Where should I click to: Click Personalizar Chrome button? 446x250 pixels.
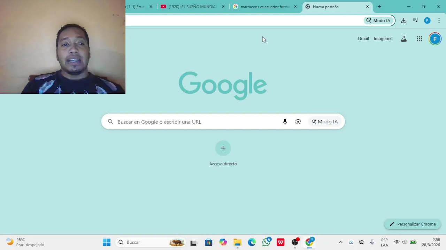[x=413, y=224]
